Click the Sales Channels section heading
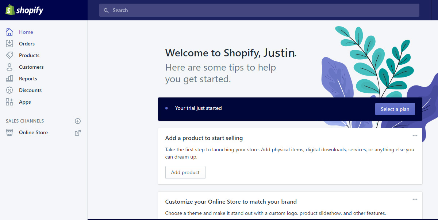The width and height of the screenshot is (438, 220). (25, 121)
